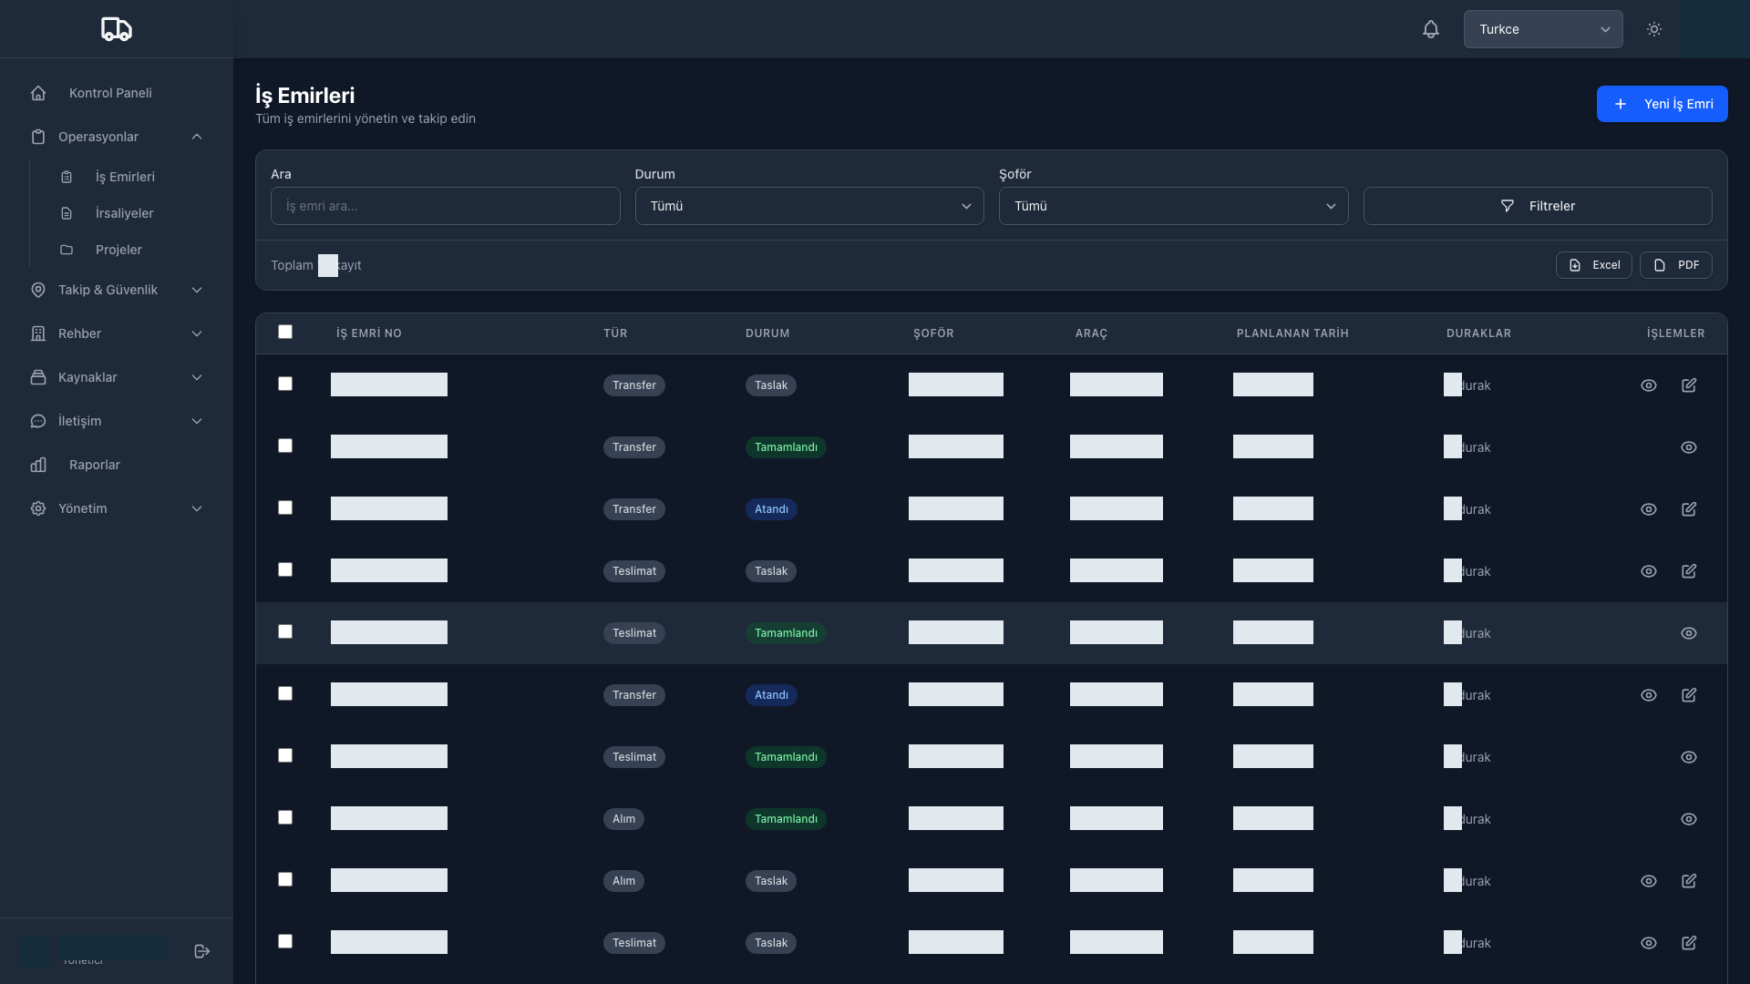Open Projeler in the sidebar

click(x=118, y=250)
